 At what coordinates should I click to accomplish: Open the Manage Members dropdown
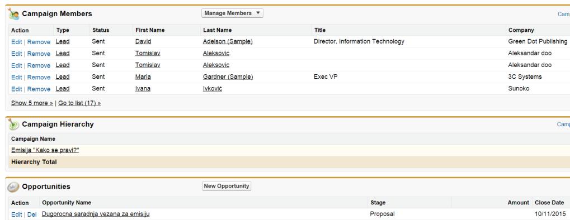tap(232, 13)
